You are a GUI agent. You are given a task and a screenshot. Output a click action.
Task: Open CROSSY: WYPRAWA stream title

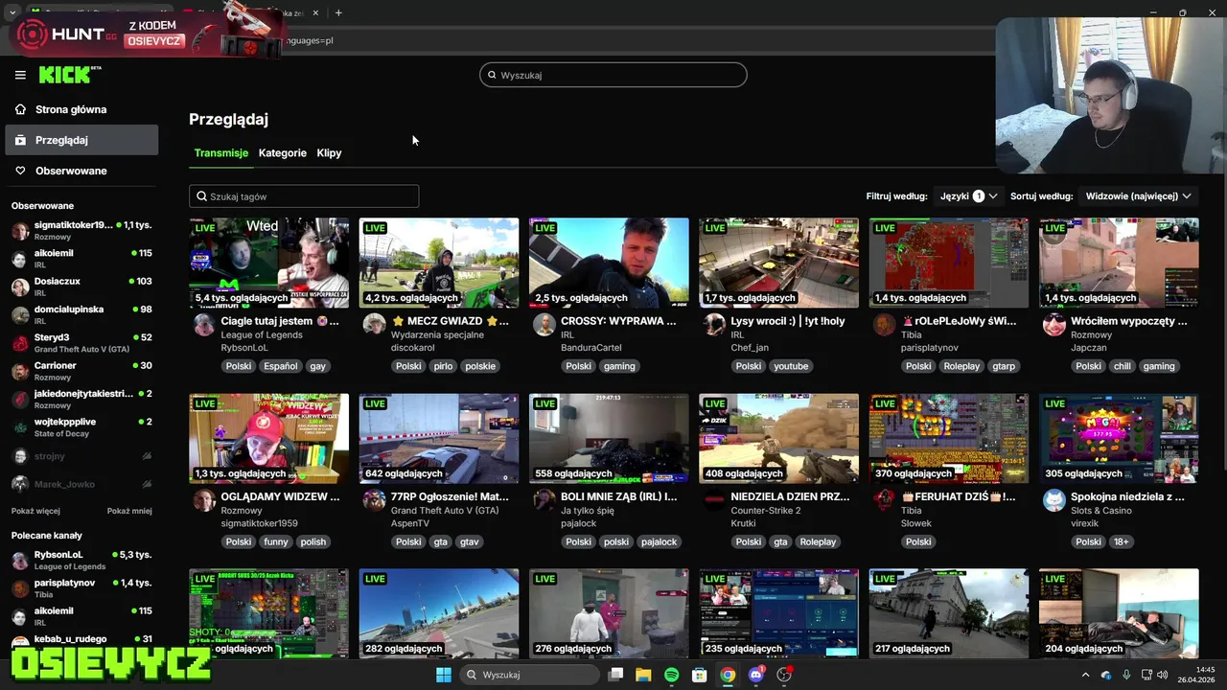click(x=618, y=321)
